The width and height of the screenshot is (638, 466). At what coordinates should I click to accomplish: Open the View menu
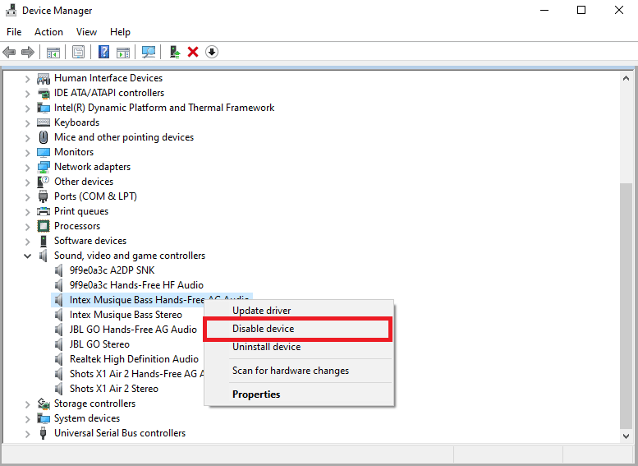pyautogui.click(x=86, y=32)
